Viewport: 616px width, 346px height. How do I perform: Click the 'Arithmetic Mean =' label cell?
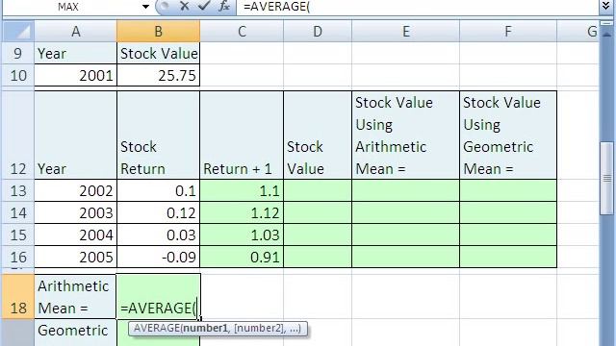pos(75,297)
